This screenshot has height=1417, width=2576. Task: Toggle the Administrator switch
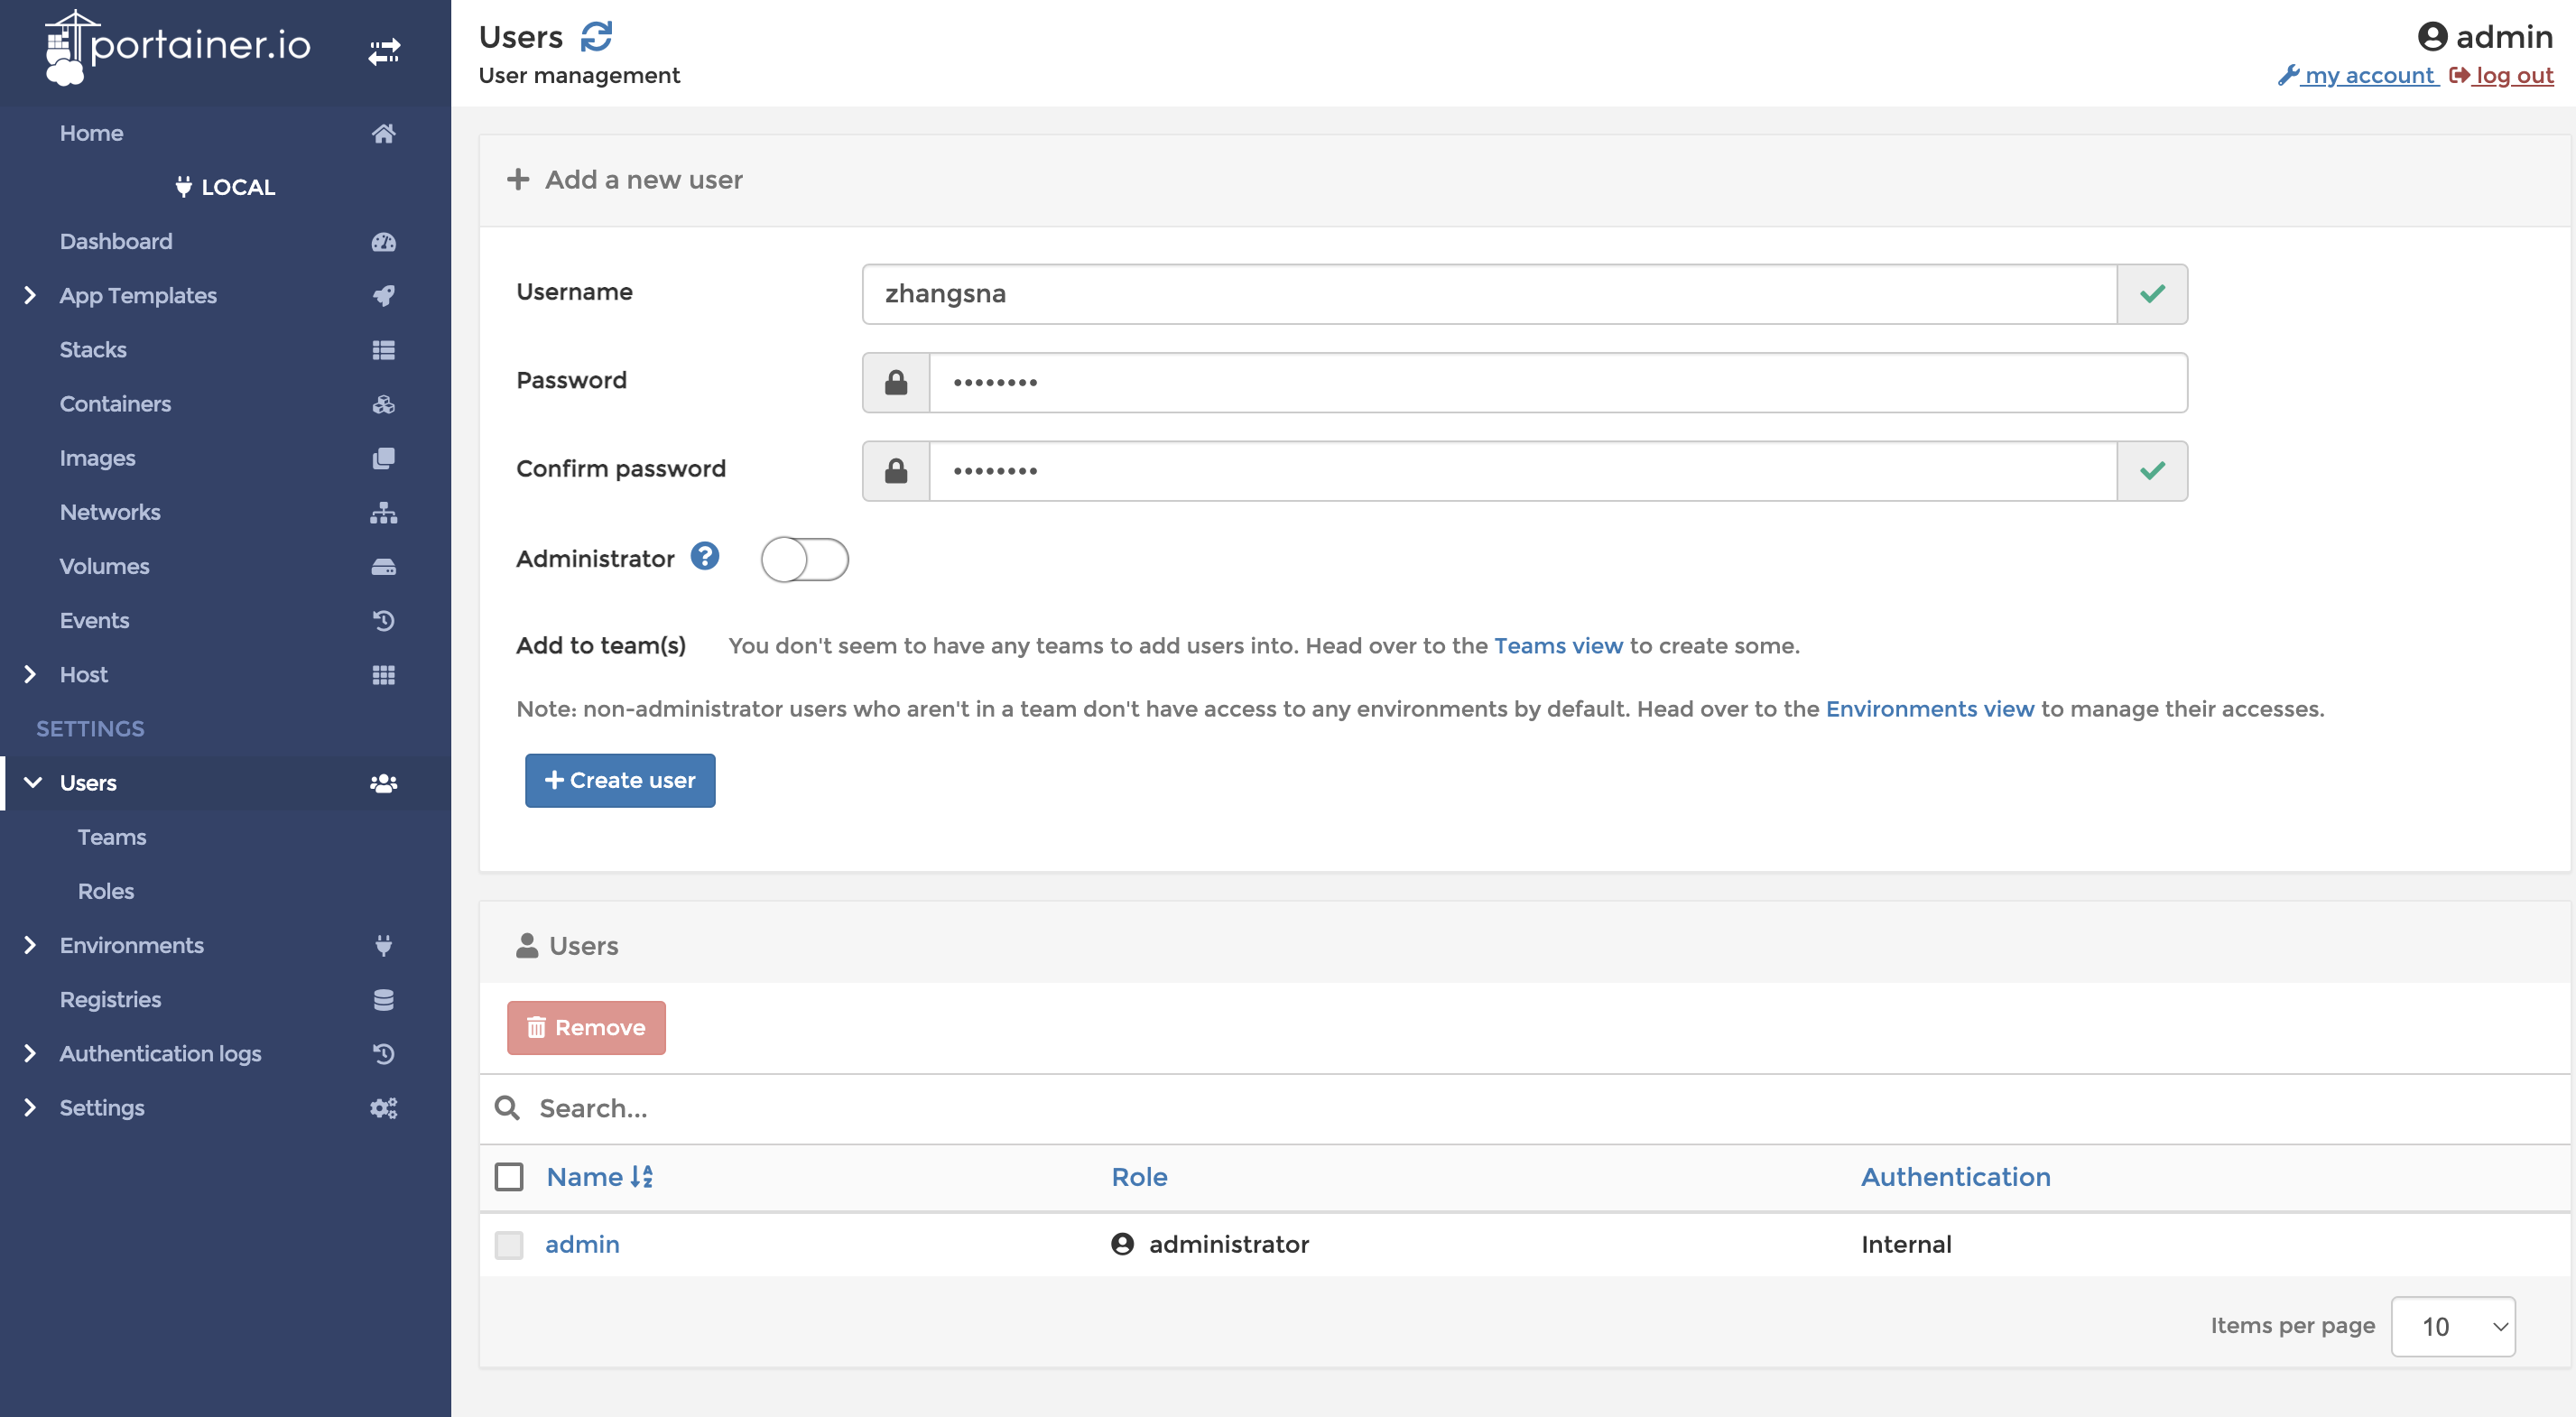click(x=804, y=559)
